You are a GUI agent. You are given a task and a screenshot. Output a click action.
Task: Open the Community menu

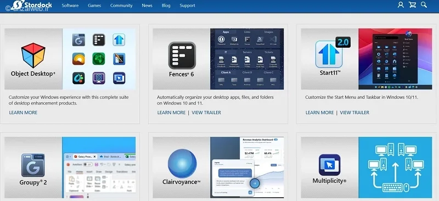[x=121, y=5]
